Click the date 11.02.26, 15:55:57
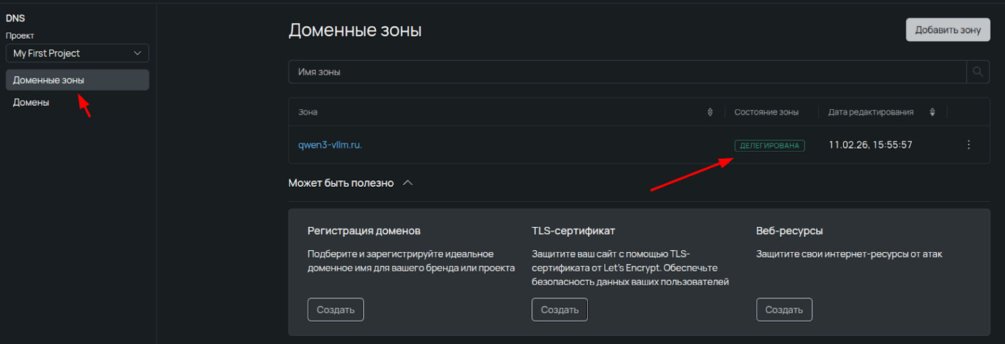The width and height of the screenshot is (1005, 344). click(x=870, y=145)
